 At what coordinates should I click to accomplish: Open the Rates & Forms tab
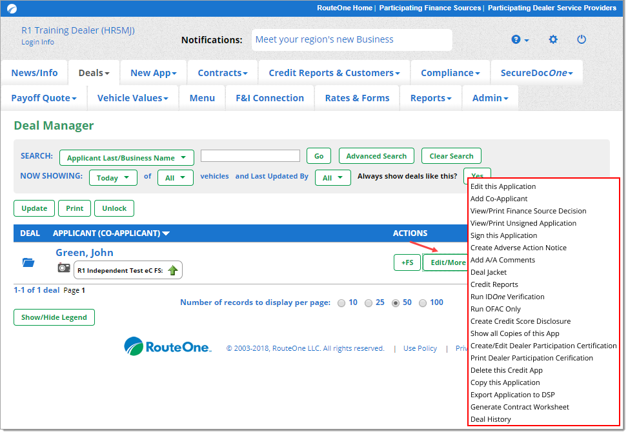(x=358, y=98)
